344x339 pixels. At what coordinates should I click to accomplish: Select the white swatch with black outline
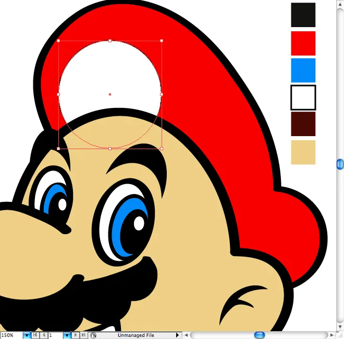click(x=303, y=98)
